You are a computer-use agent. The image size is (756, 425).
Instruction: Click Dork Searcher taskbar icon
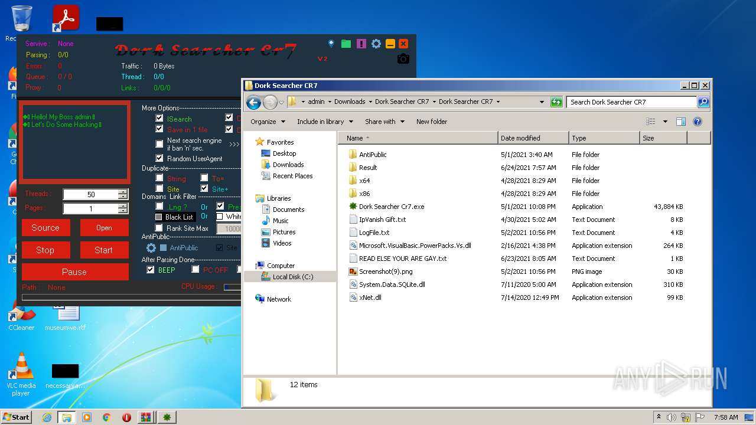pos(167,417)
